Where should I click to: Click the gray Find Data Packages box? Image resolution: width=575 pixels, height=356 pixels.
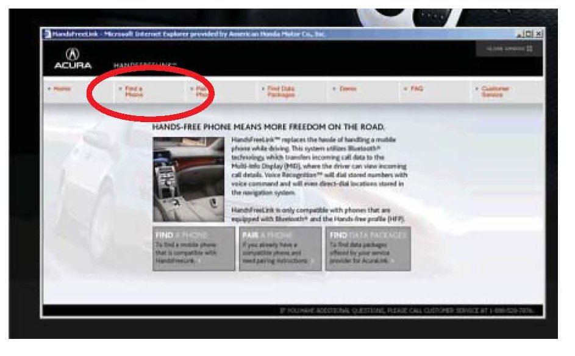tap(368, 249)
